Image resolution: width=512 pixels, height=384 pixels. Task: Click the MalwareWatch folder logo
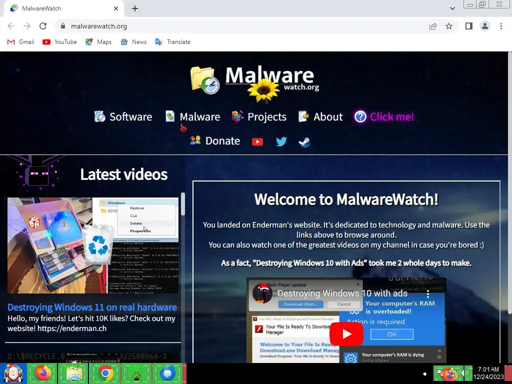pyautogui.click(x=204, y=80)
